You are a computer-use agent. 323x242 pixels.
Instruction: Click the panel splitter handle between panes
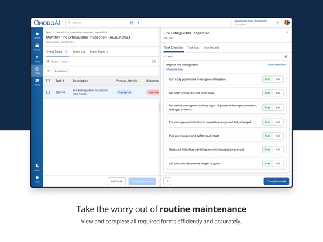[x=160, y=108]
